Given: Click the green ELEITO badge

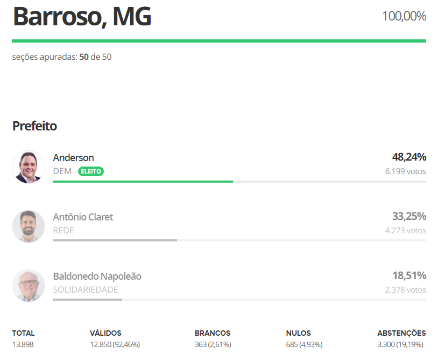Looking at the screenshot, I should coord(91,171).
